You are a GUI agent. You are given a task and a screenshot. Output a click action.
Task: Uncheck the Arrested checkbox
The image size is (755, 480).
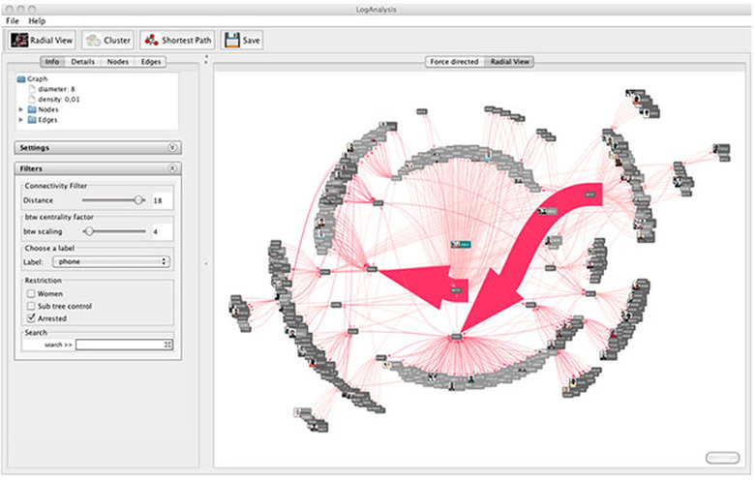[x=32, y=317]
